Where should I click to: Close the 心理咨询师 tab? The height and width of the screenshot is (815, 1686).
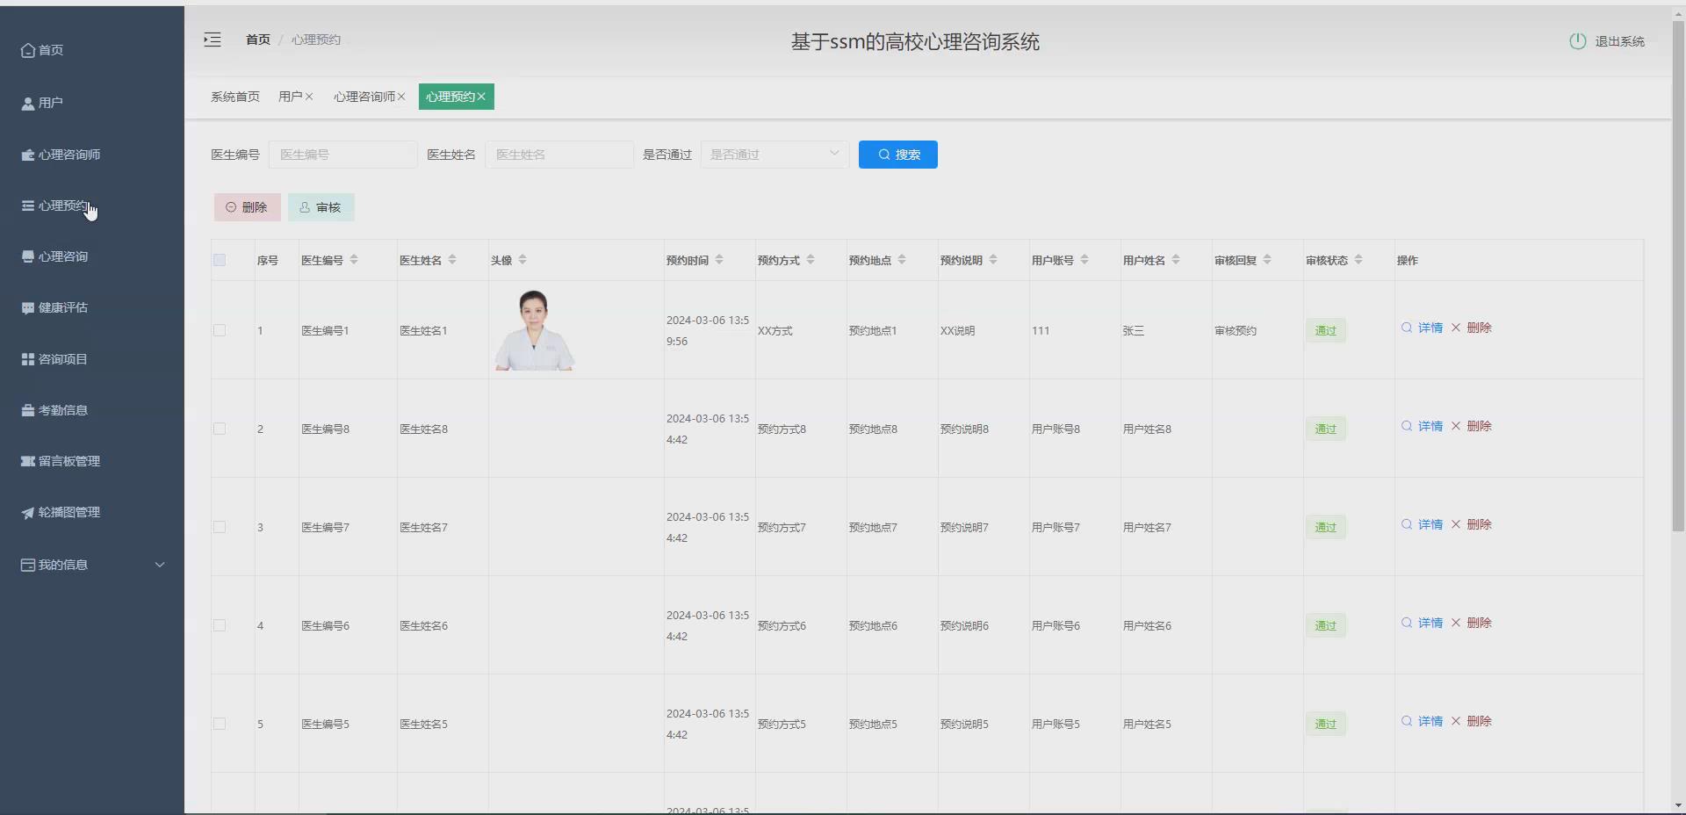pyautogui.click(x=402, y=97)
